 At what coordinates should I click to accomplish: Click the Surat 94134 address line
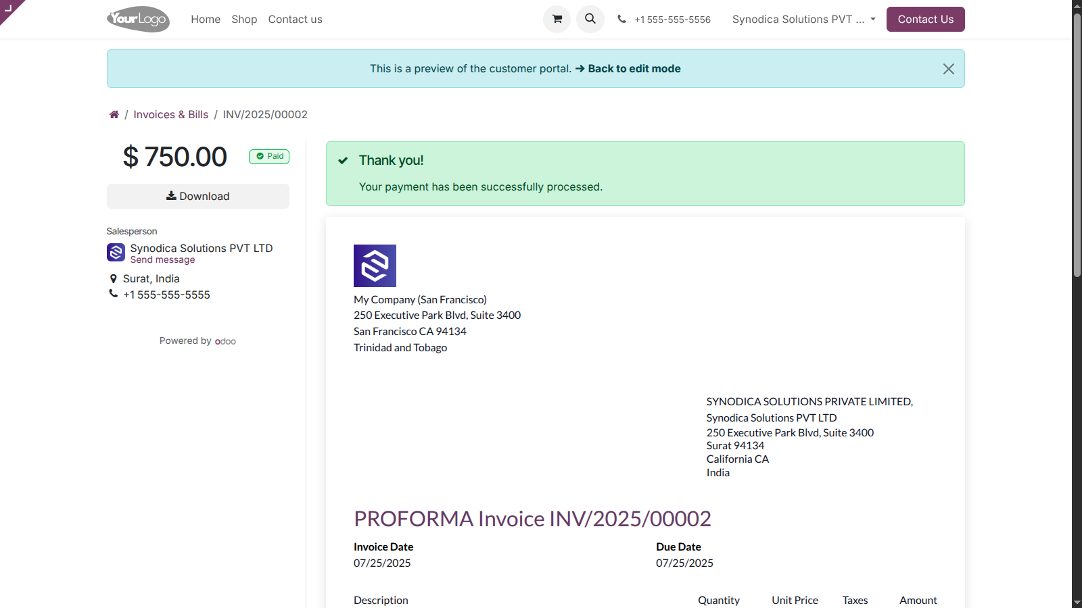[x=735, y=445]
